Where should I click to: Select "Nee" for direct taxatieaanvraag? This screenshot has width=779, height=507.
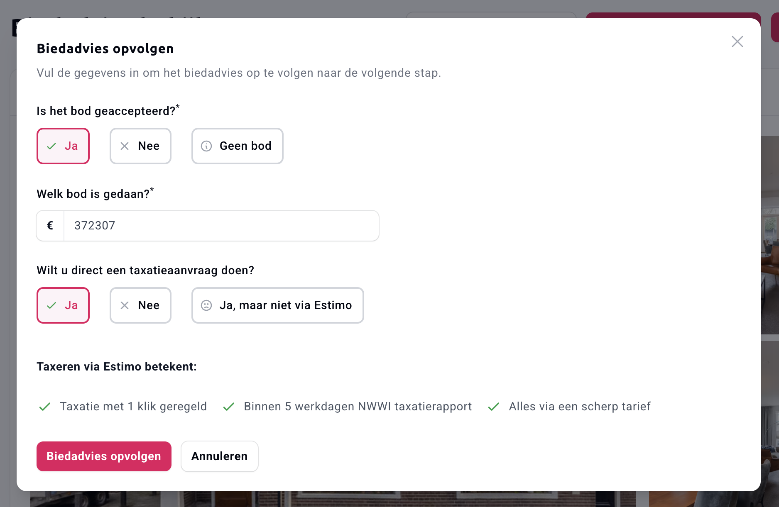[140, 305]
